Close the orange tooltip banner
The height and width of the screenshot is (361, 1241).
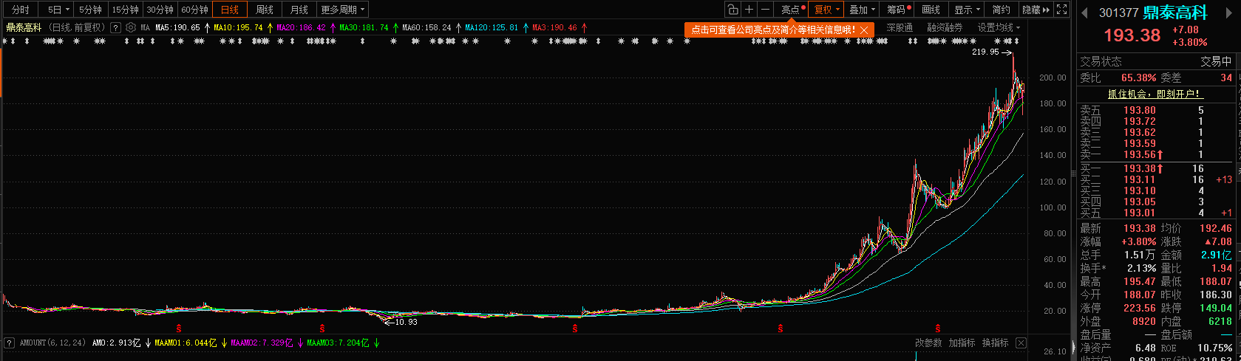(x=864, y=30)
